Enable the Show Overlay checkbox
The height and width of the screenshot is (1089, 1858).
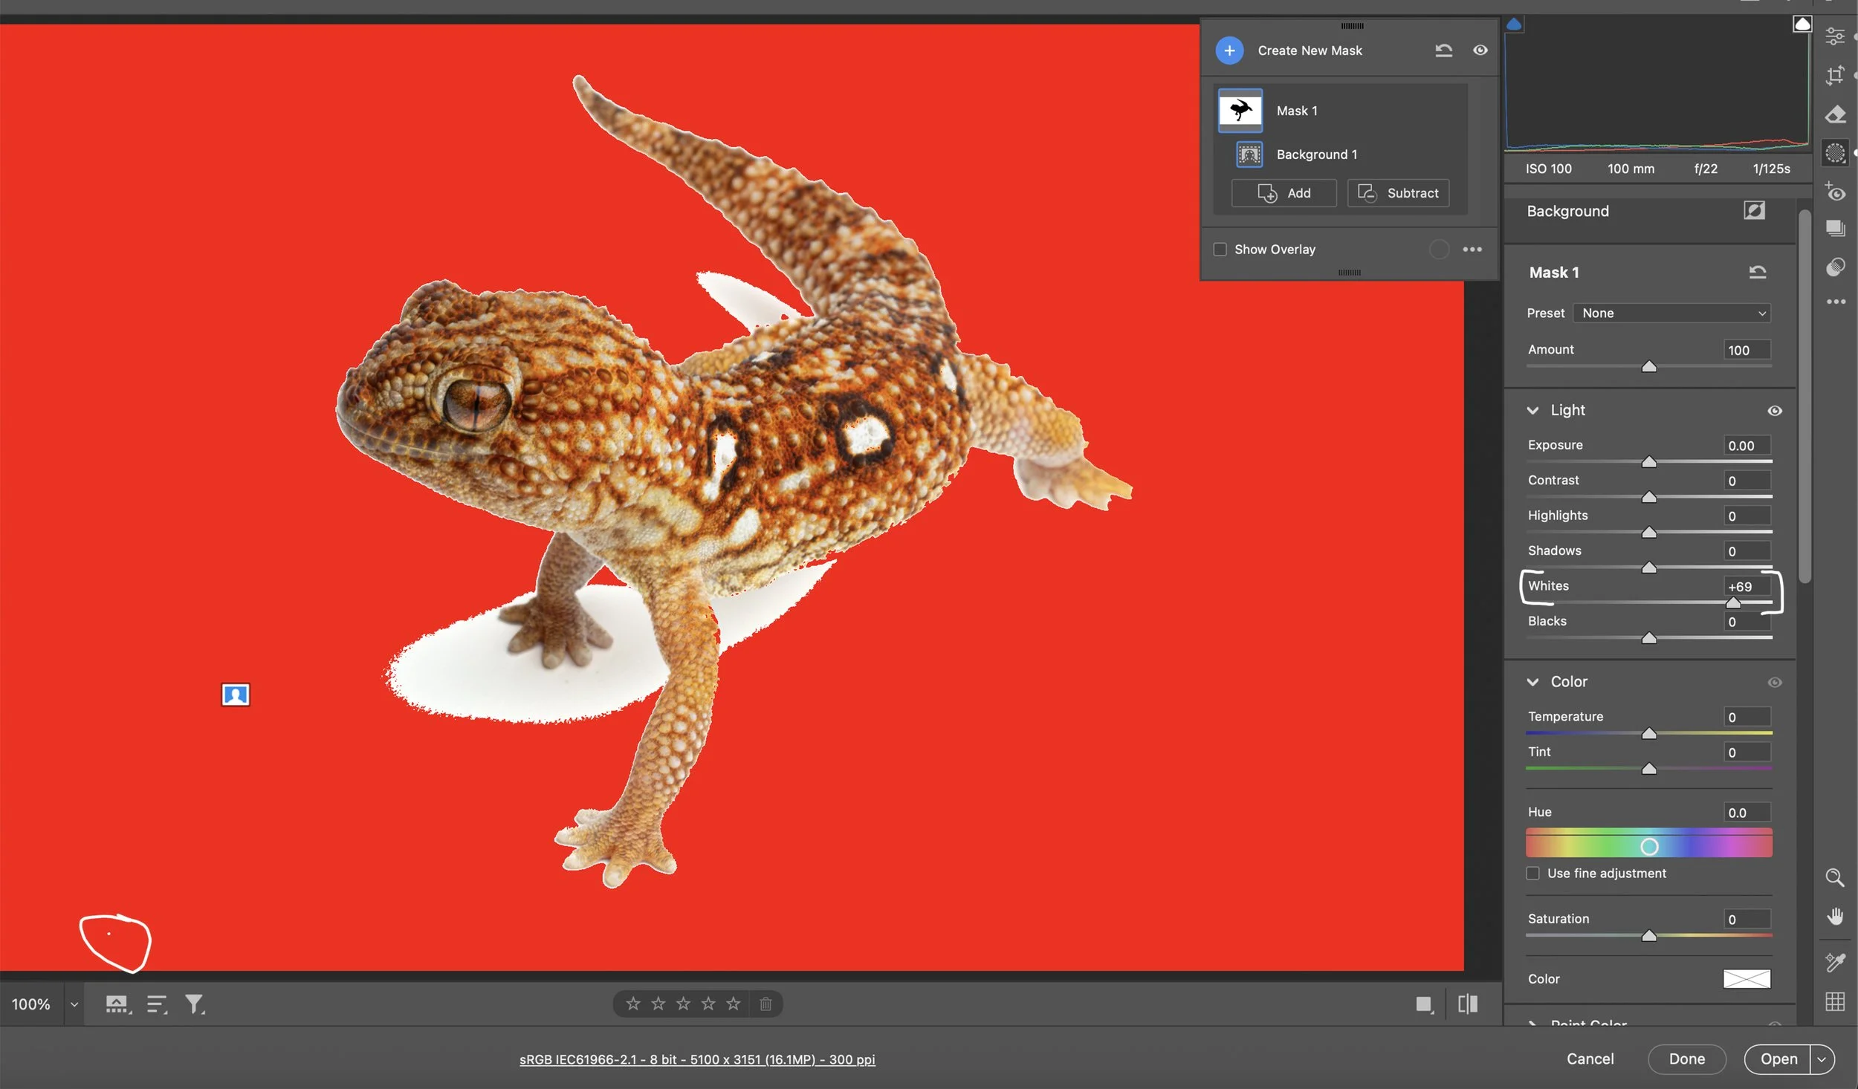(1220, 250)
